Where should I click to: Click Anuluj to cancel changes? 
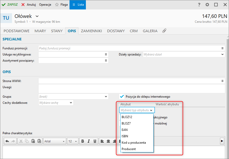click(x=28, y=5)
